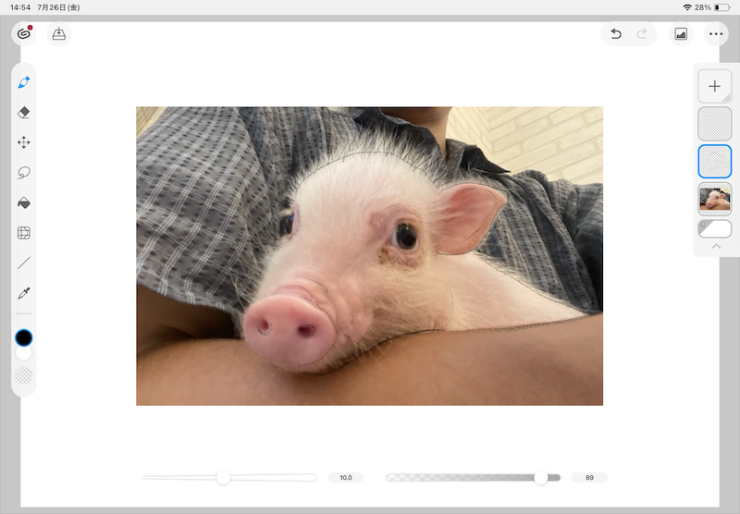Tap the battery indicator icon

tap(722, 7)
